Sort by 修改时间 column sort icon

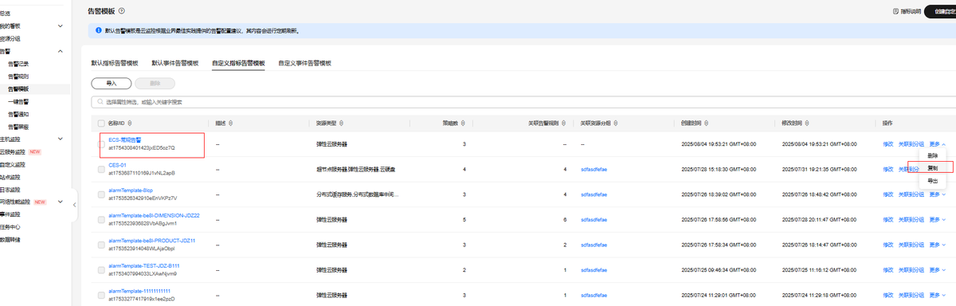point(805,124)
